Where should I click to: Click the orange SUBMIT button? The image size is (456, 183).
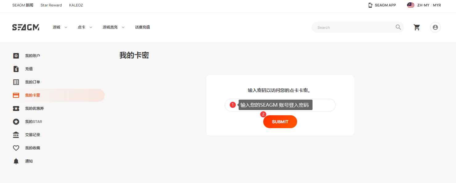pos(280,122)
